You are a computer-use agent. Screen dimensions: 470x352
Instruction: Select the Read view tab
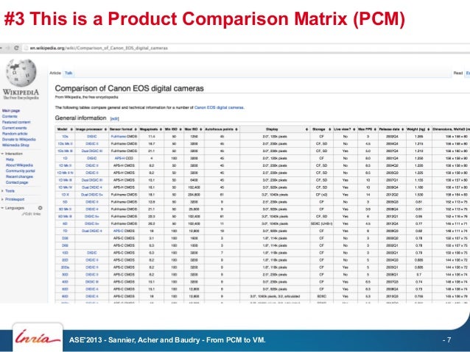click(457, 73)
